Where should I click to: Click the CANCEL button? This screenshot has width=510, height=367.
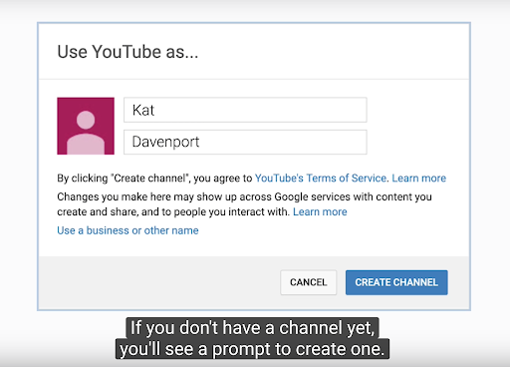[x=309, y=282]
